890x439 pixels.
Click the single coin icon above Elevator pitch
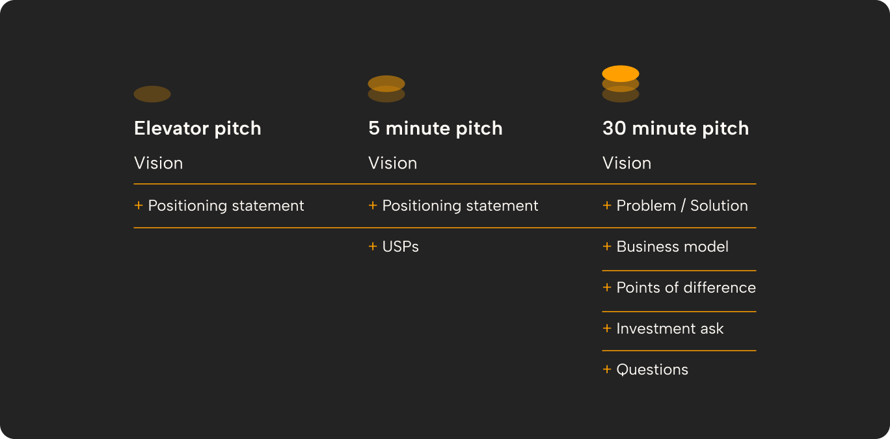(152, 94)
